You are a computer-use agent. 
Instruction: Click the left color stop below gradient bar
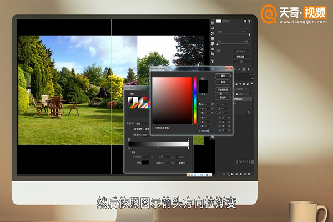[129, 149]
